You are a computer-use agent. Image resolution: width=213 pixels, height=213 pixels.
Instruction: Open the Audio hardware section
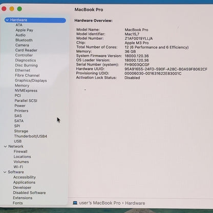(x=20, y=35)
